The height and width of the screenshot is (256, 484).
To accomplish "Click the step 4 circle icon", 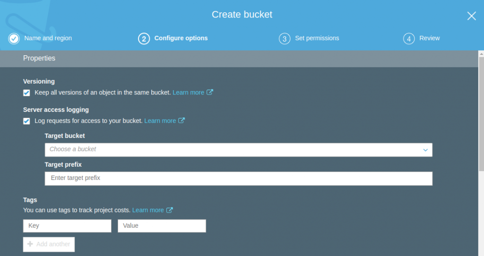I will point(409,39).
